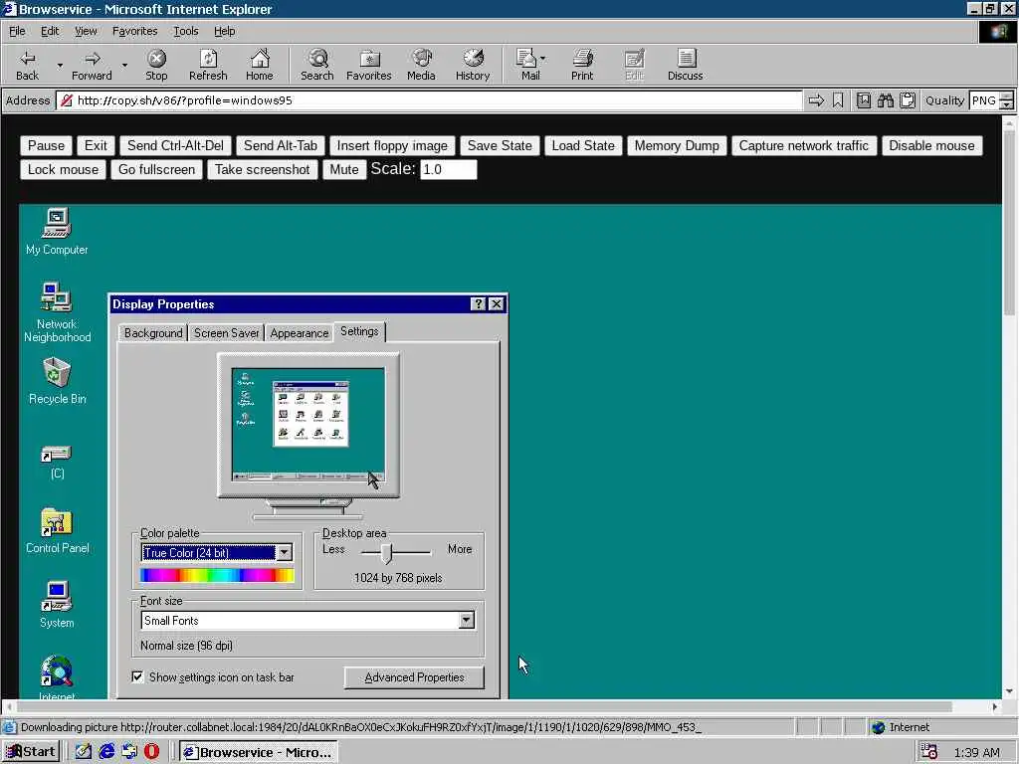1019x764 pixels.
Task: Open Advanced Properties in Display Properties
Action: tap(414, 676)
